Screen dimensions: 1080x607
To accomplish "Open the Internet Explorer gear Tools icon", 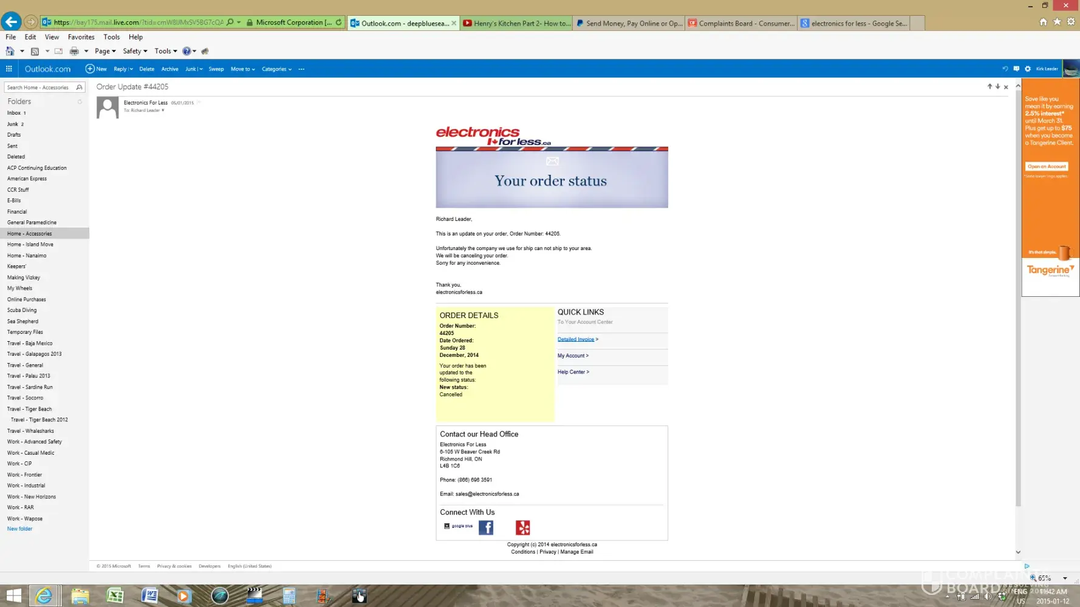I will 1071,22.
